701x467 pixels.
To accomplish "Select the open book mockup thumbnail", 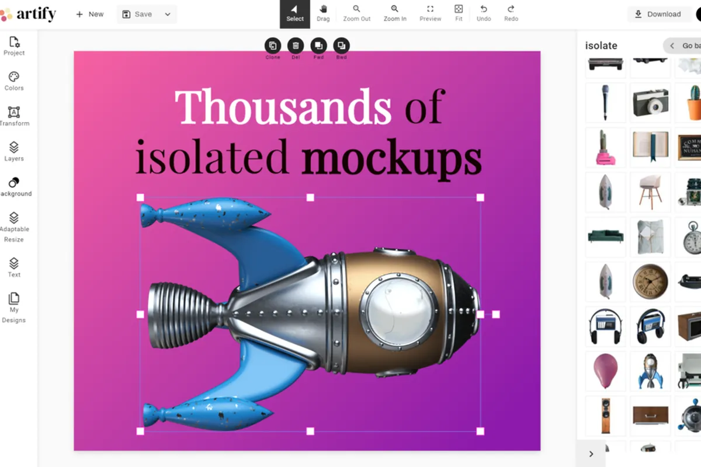I will point(650,147).
